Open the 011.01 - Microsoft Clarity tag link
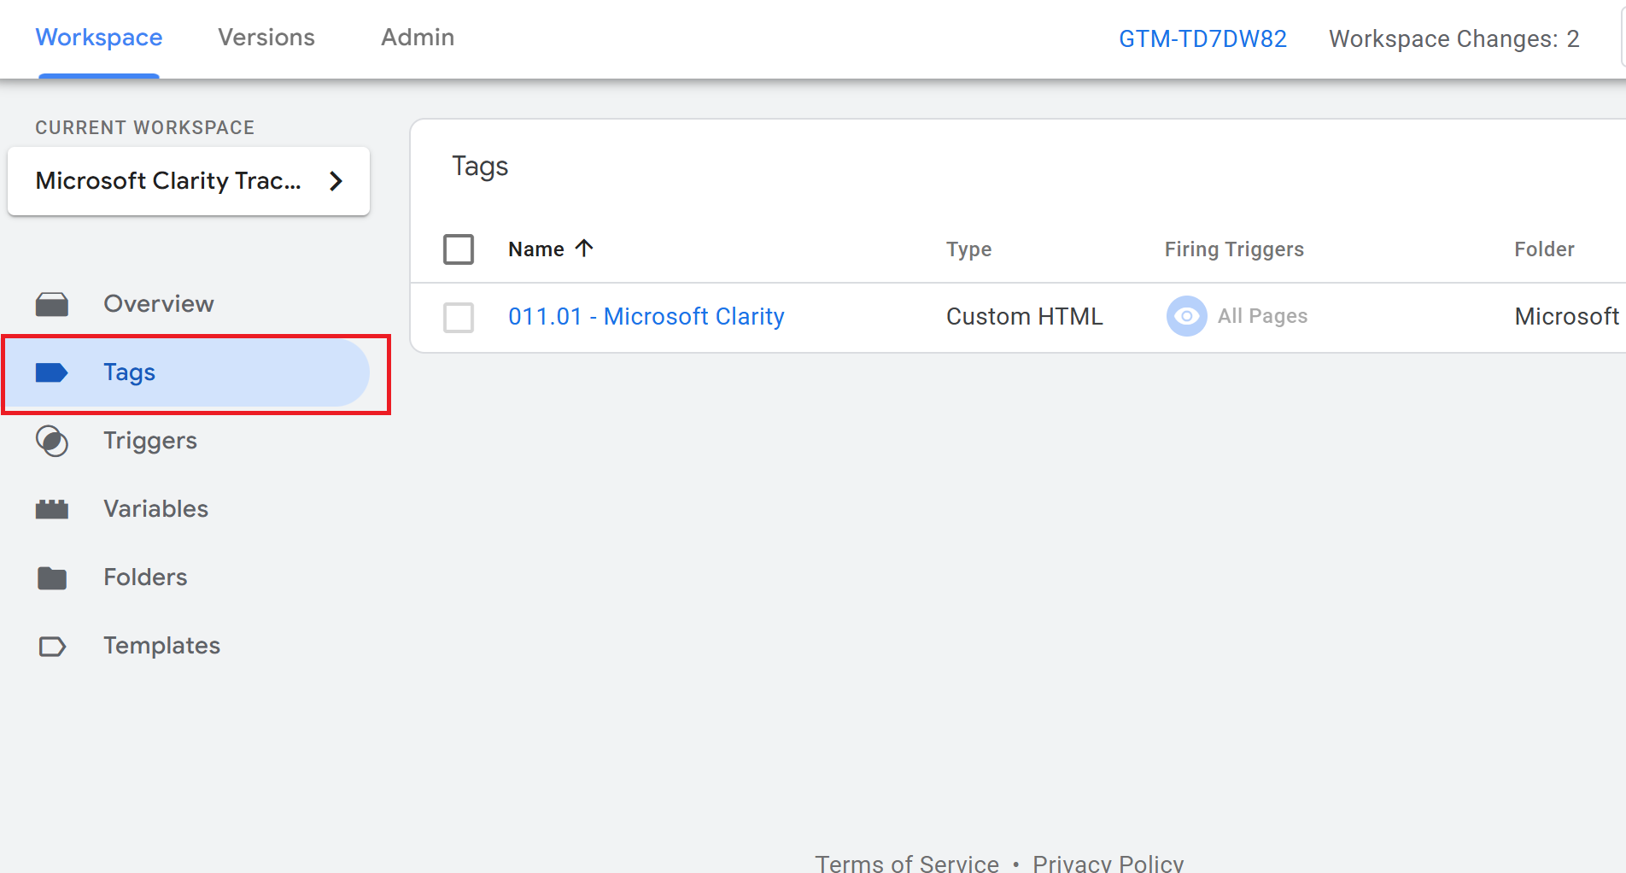The height and width of the screenshot is (873, 1626). (x=646, y=316)
